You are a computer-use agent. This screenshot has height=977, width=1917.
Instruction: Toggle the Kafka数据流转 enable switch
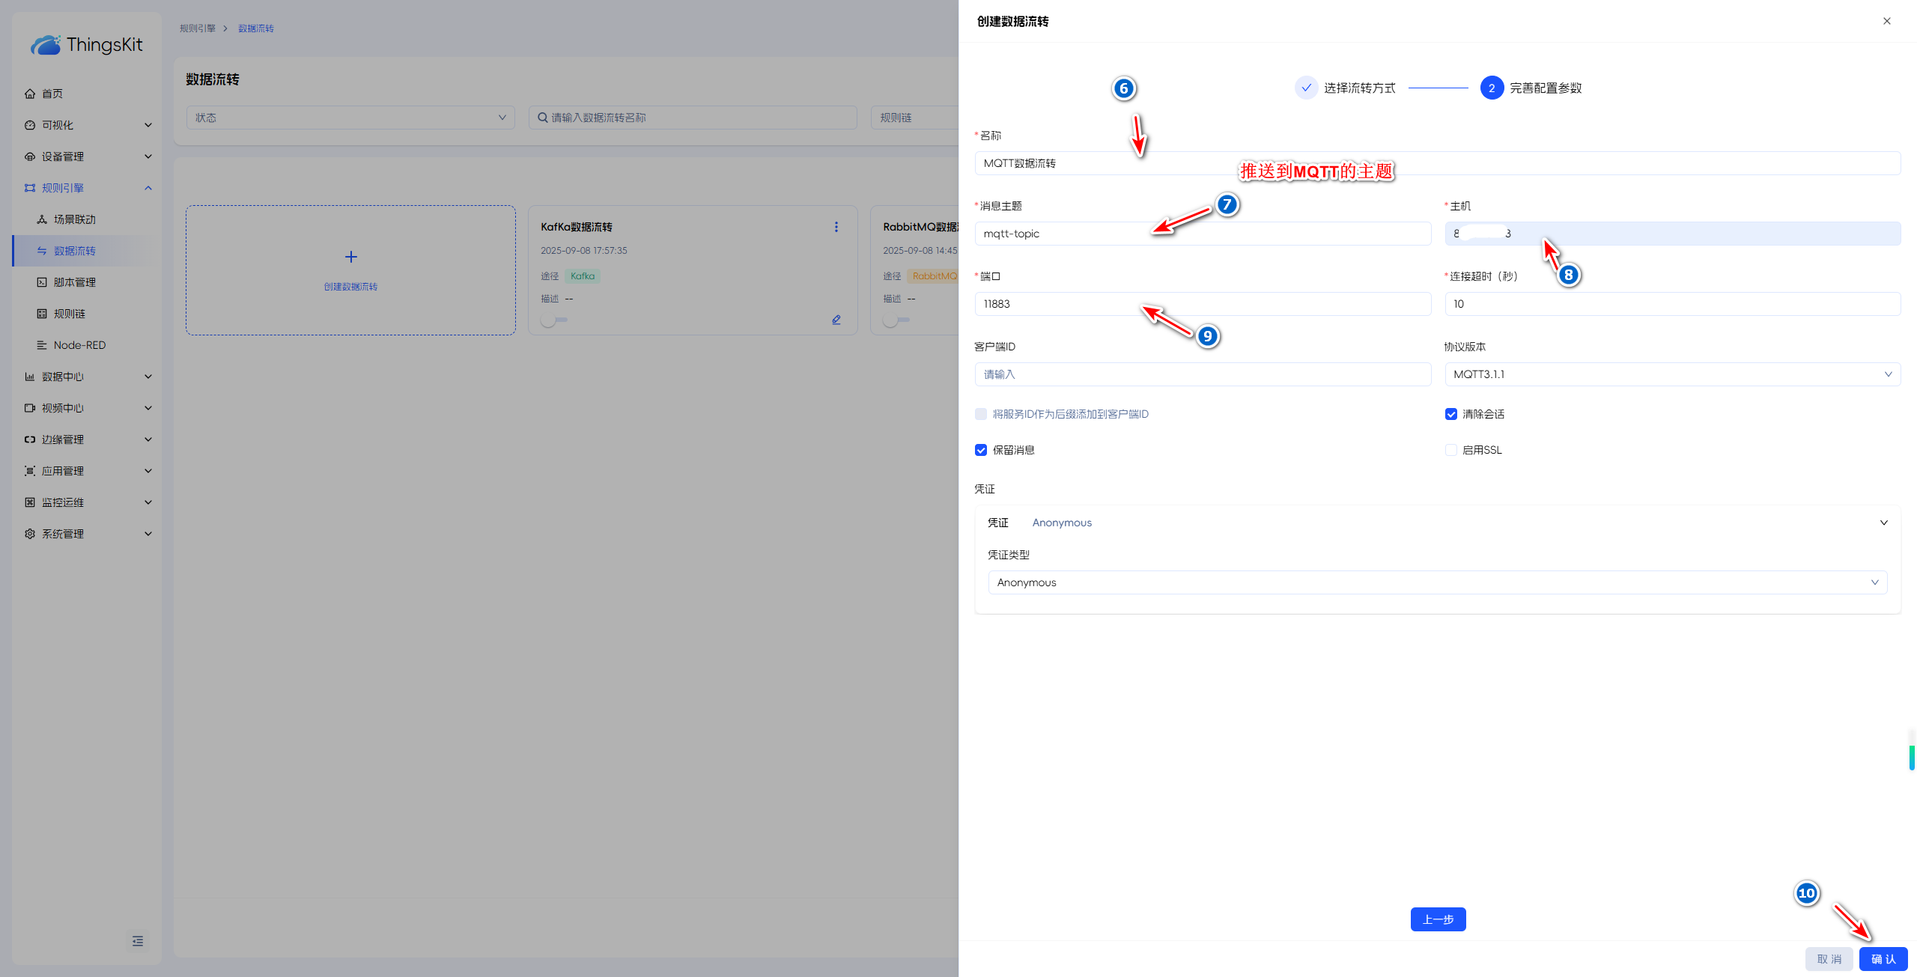tap(555, 320)
